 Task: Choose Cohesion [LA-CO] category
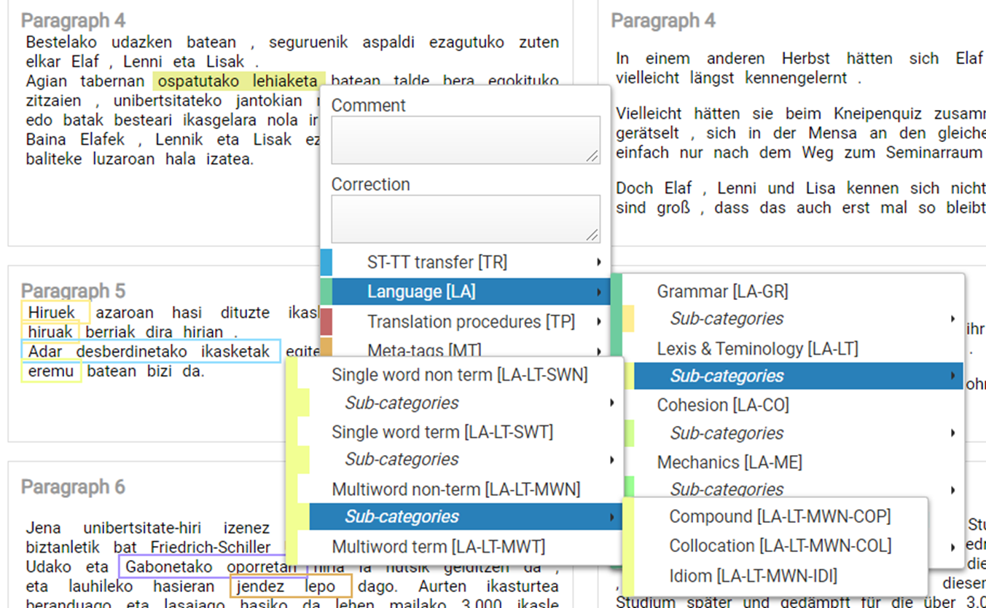722,405
